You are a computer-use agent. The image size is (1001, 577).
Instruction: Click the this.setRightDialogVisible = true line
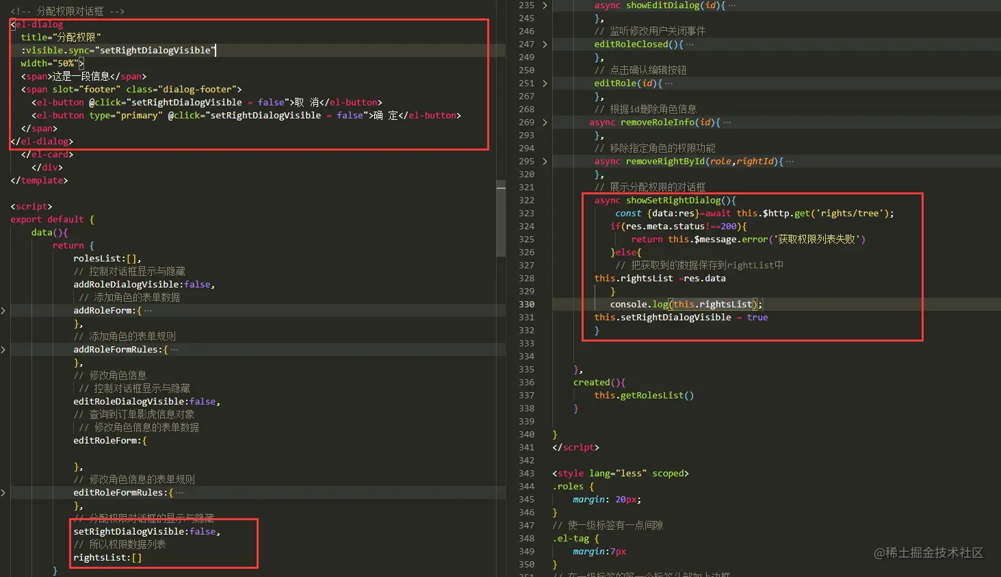tap(681, 317)
